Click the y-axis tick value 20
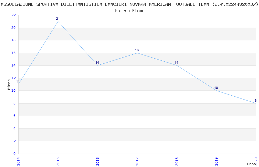This screenshot has height=167, width=259. pos(13,28)
